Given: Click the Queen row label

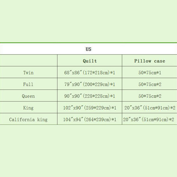Looking at the screenshot, I should (28, 96).
